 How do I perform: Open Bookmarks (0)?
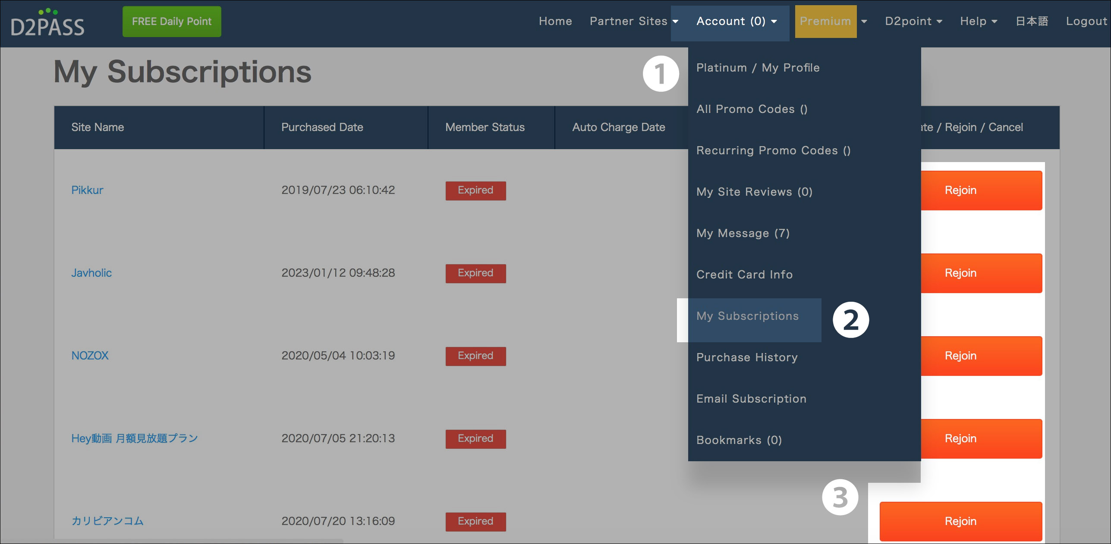pos(739,440)
